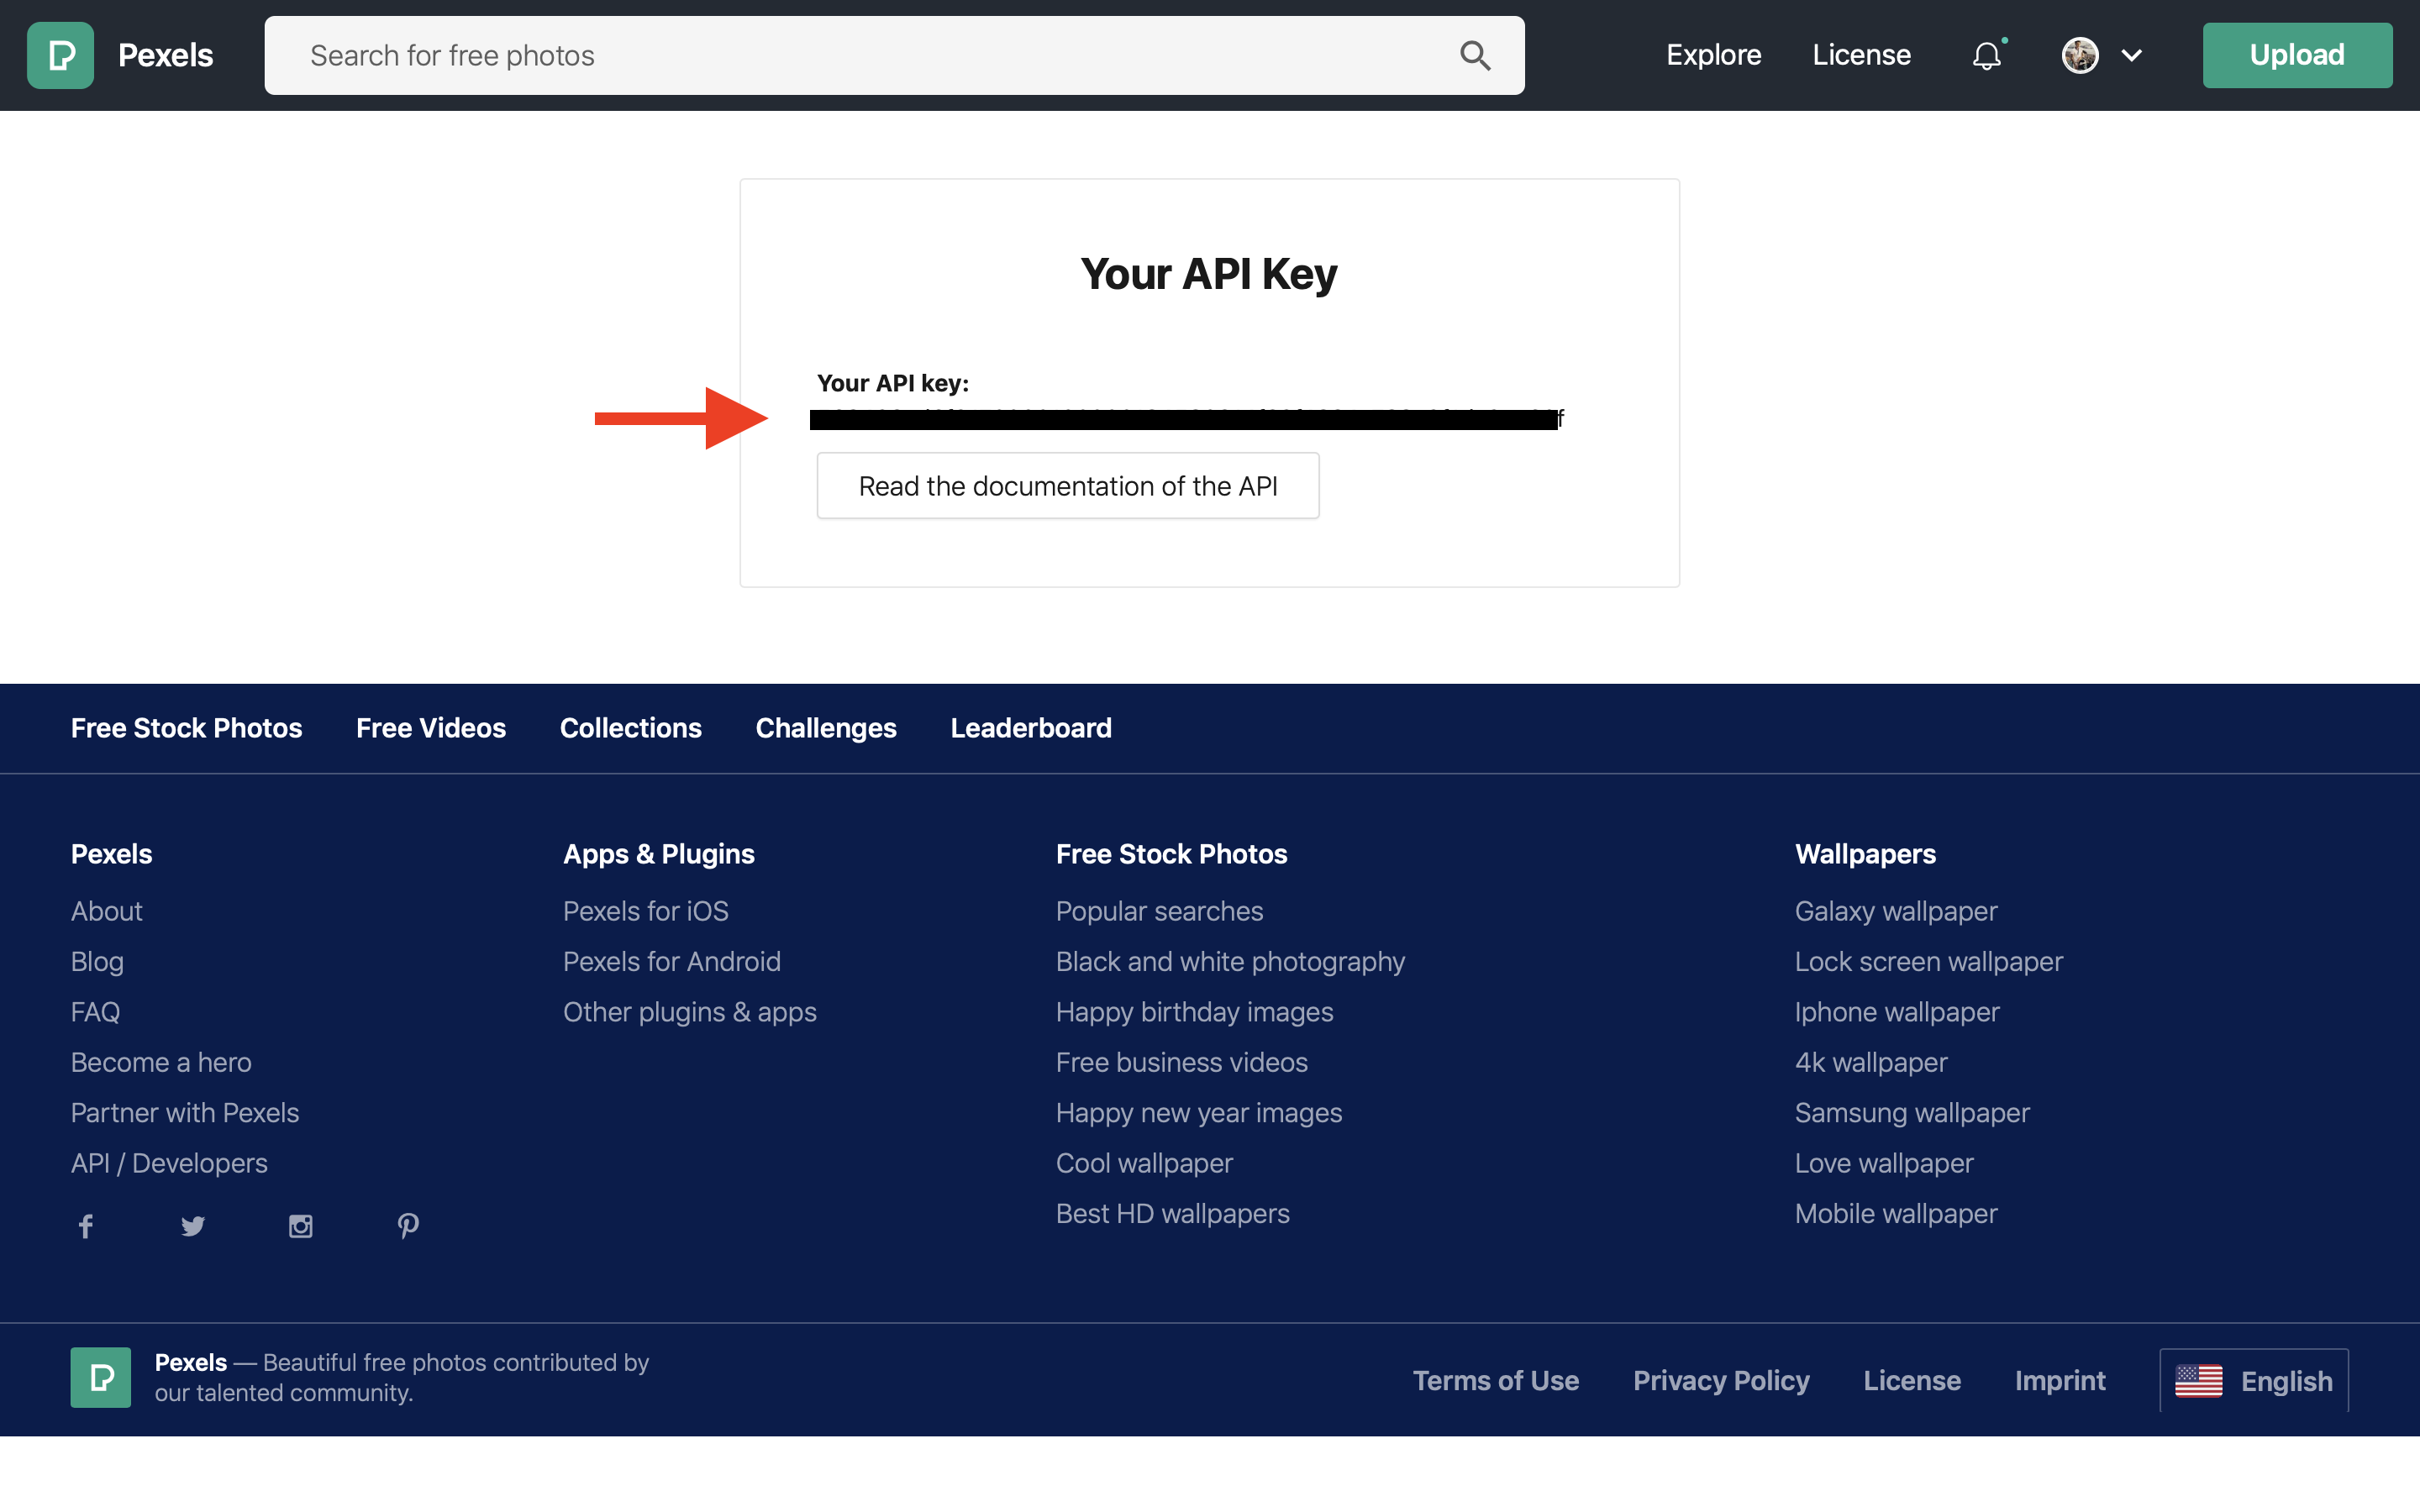Go to the Leaderboard footer tab
Image resolution: width=2420 pixels, height=1512 pixels.
(1030, 728)
